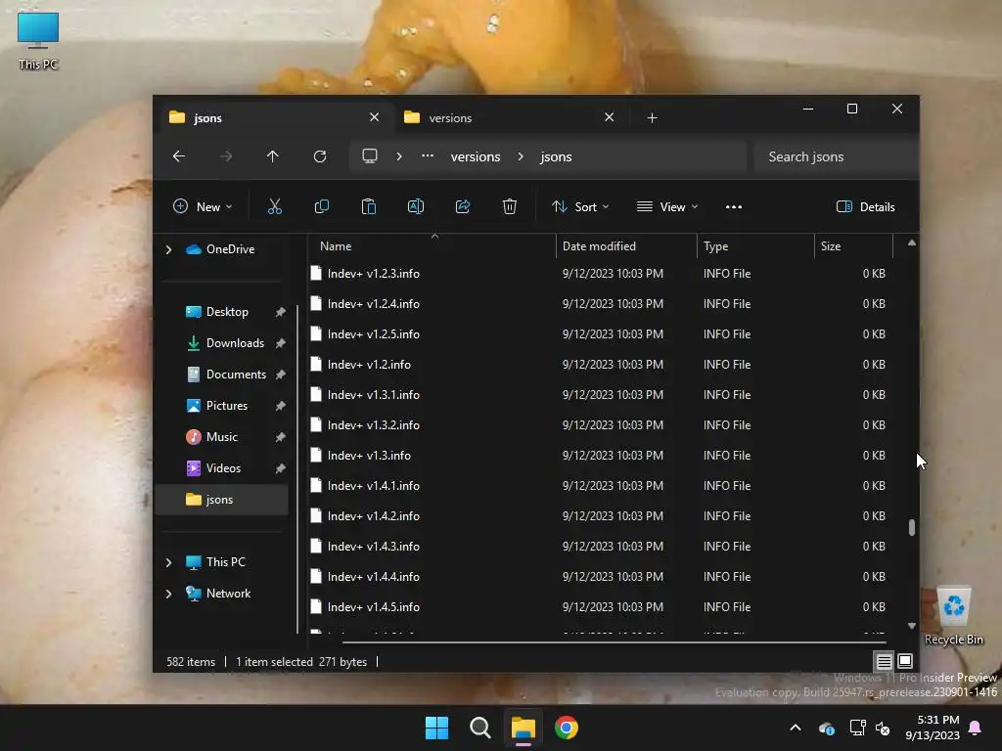Open clock and date in taskbar
This screenshot has height=751, width=1002.
pyautogui.click(x=933, y=728)
